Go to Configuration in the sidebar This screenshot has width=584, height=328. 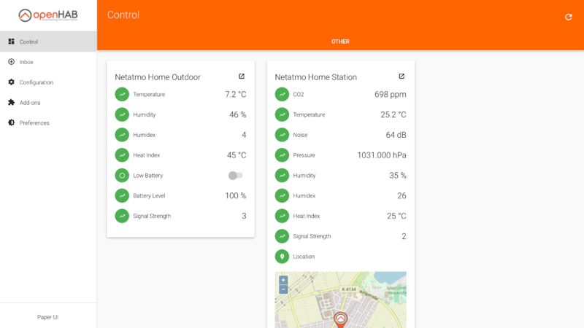coord(36,82)
